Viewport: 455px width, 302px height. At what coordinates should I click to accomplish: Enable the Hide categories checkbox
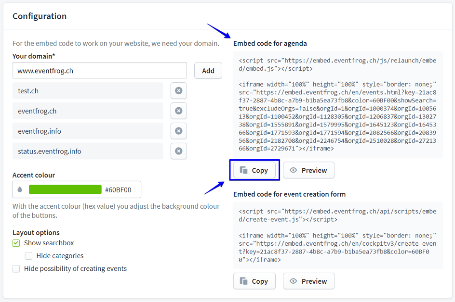pos(29,256)
